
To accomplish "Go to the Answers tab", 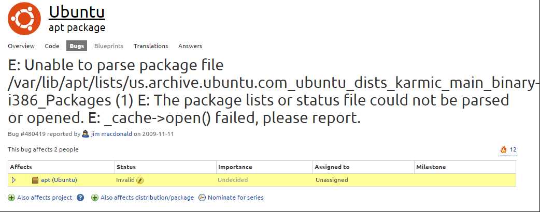I will coord(190,46).
